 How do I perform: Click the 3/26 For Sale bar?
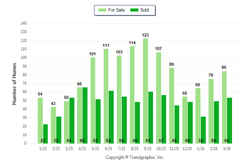pyautogui.click(x=224, y=107)
